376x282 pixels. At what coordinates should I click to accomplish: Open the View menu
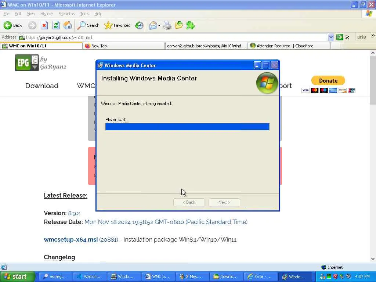pyautogui.click(x=31, y=14)
